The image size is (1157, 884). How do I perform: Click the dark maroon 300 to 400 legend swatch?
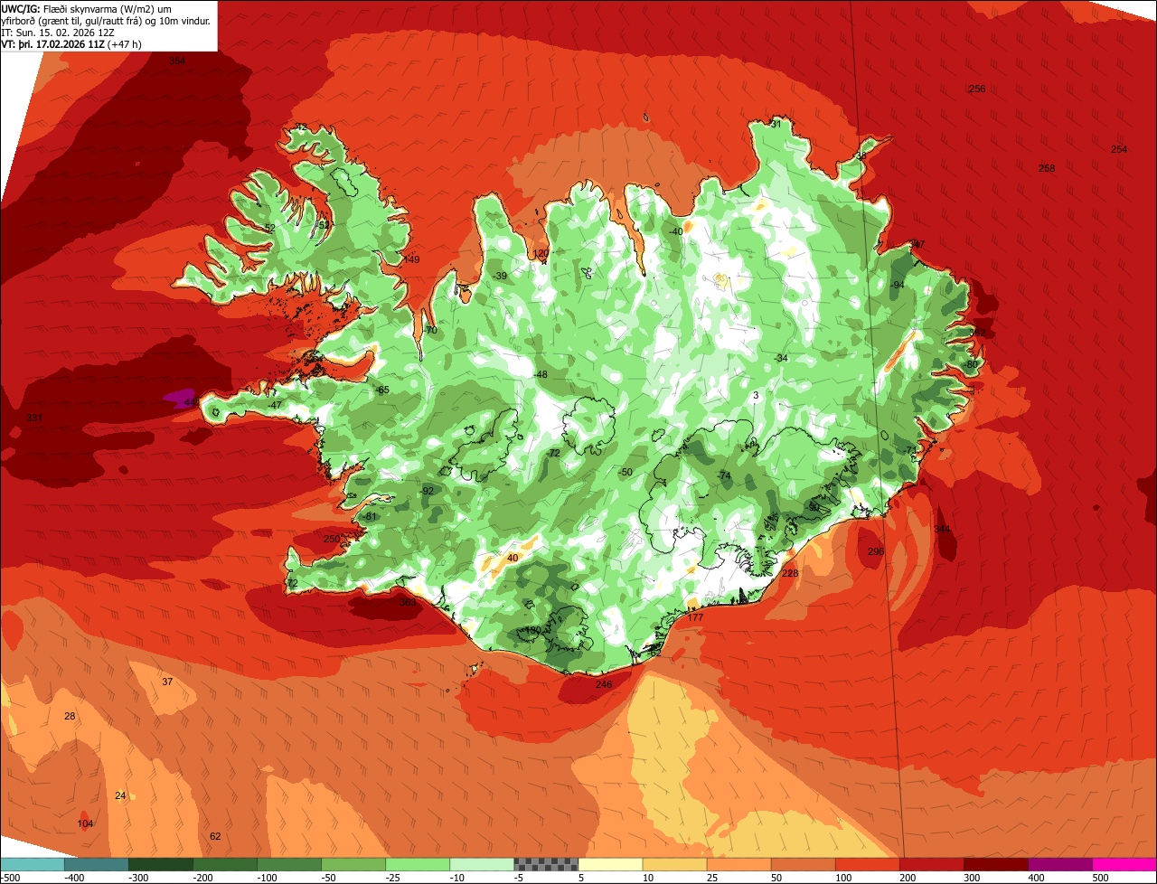[995, 864]
